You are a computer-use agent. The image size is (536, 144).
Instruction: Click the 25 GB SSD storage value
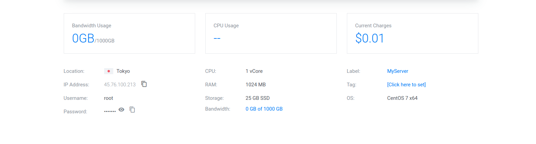pyautogui.click(x=258, y=98)
